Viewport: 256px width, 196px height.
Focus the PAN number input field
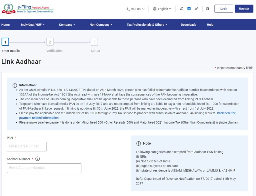click(27, 147)
